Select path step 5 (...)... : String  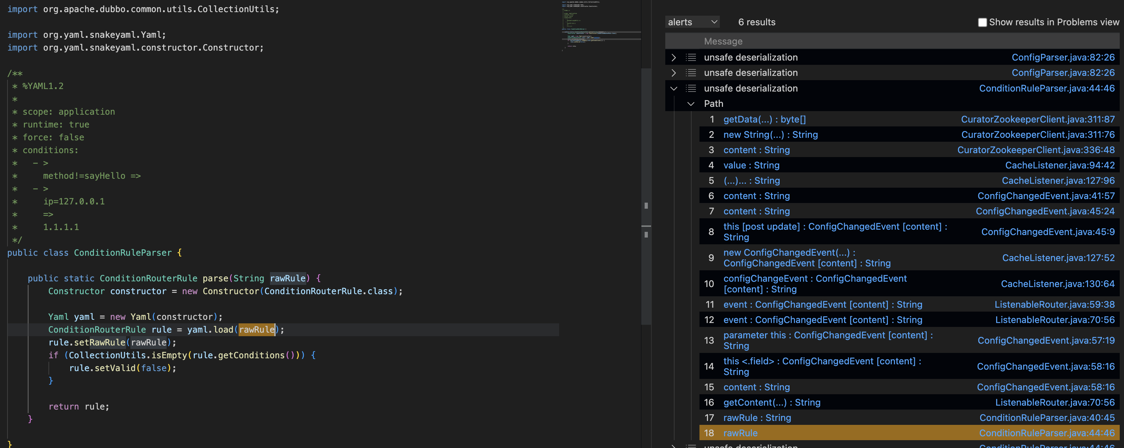pyautogui.click(x=751, y=181)
